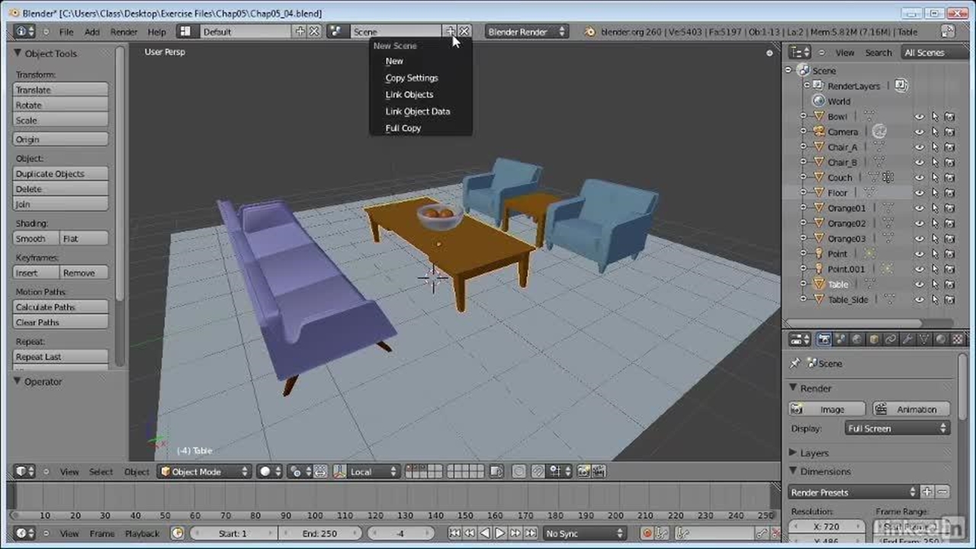
Task: Select Link Objects menu entry
Action: [x=409, y=95]
